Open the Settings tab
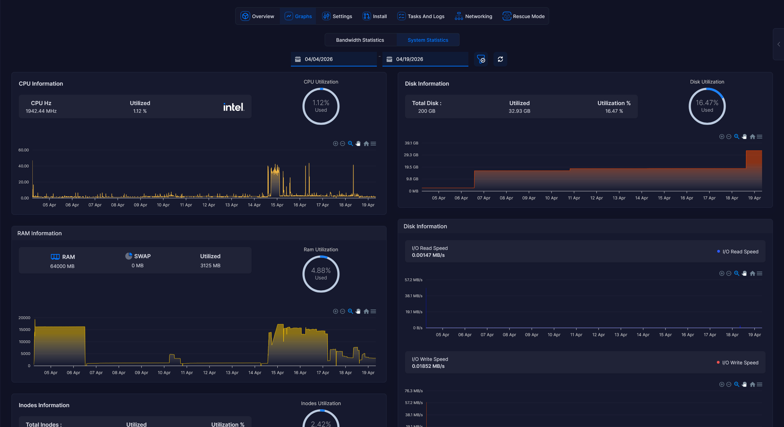Viewport: 784px width, 427px height. coord(337,16)
